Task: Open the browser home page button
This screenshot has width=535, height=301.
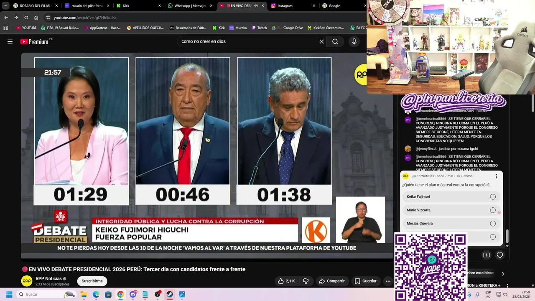Action: click(x=36, y=18)
